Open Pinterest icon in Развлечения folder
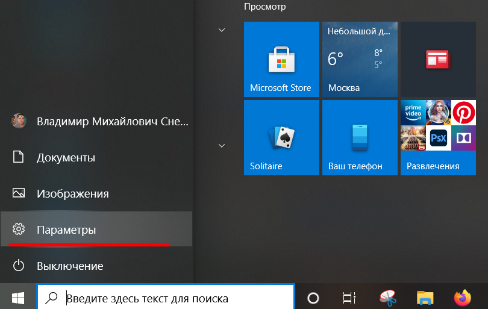This screenshot has width=488, height=309. pos(463,112)
